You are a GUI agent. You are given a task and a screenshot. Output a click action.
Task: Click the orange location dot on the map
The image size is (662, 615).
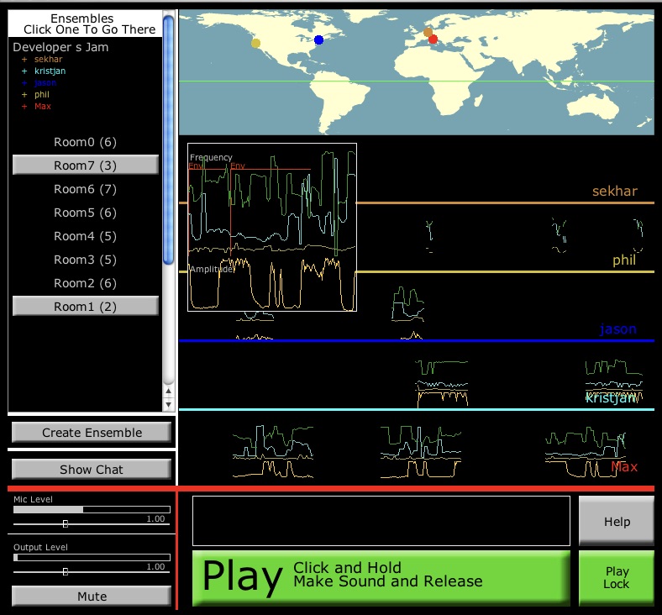[x=428, y=32]
